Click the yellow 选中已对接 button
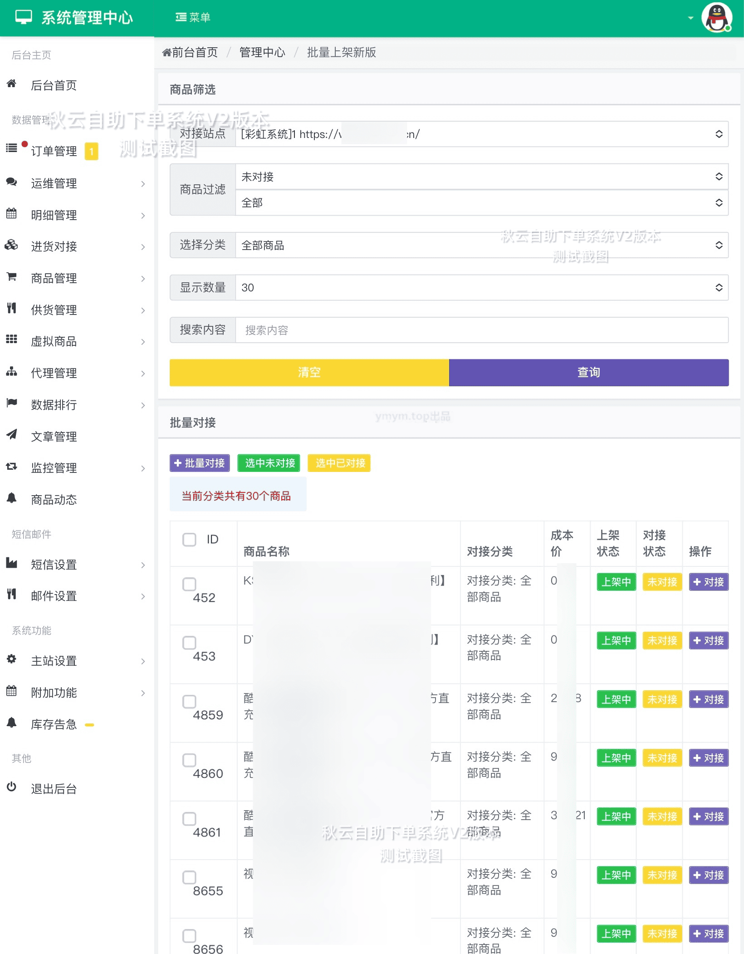Image resolution: width=744 pixels, height=954 pixels. [339, 463]
